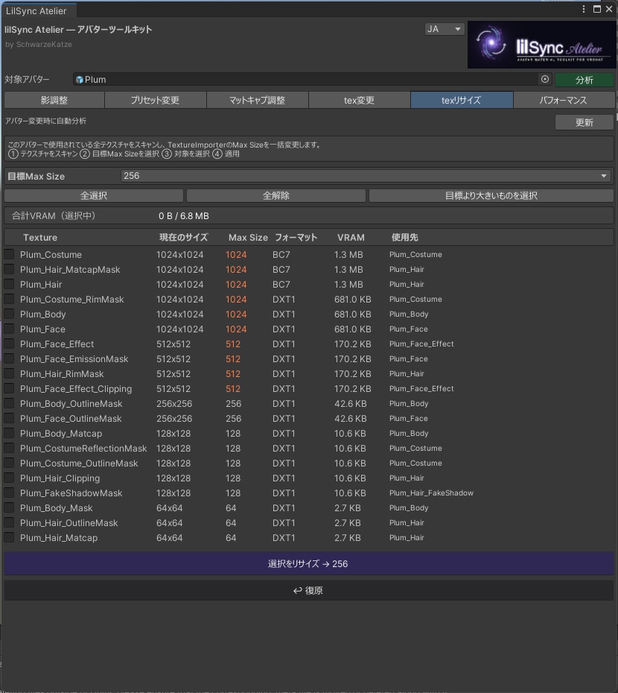Tick the Plum_Face texture checkbox

point(9,329)
